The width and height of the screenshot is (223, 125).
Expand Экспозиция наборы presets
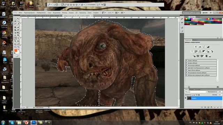point(186,65)
